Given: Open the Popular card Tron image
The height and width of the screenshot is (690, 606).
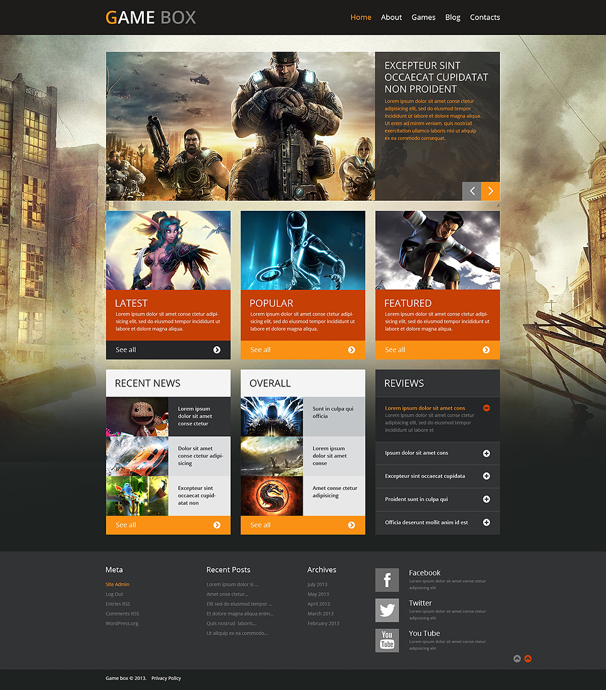Looking at the screenshot, I should coord(303,250).
